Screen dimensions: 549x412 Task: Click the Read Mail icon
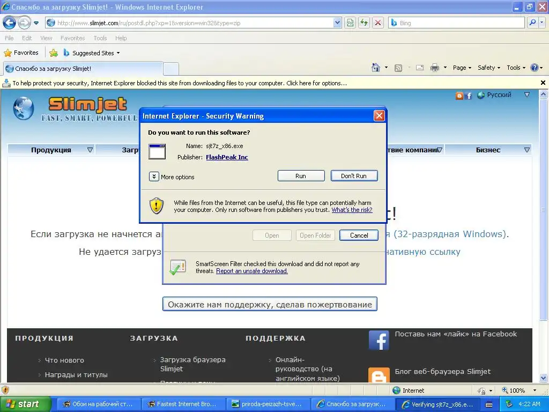pos(420,68)
